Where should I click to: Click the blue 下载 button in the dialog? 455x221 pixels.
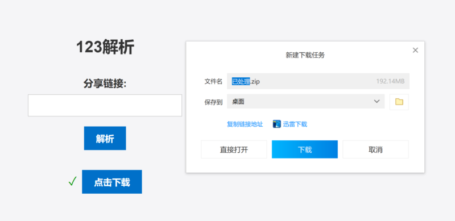[x=305, y=149]
